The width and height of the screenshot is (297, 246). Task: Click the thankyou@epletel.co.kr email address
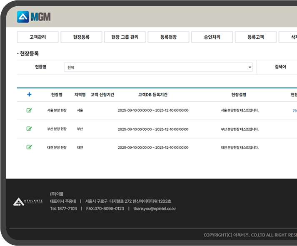(x=155, y=209)
